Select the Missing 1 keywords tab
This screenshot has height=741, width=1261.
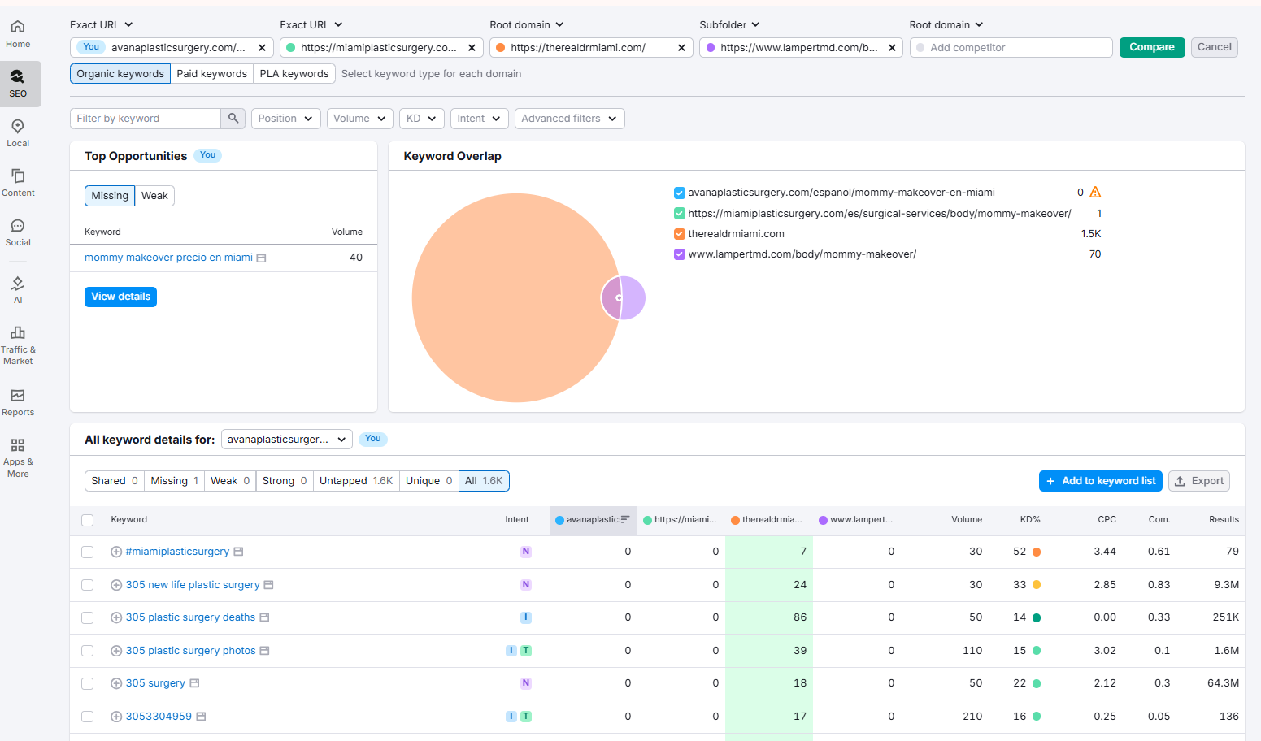point(174,481)
